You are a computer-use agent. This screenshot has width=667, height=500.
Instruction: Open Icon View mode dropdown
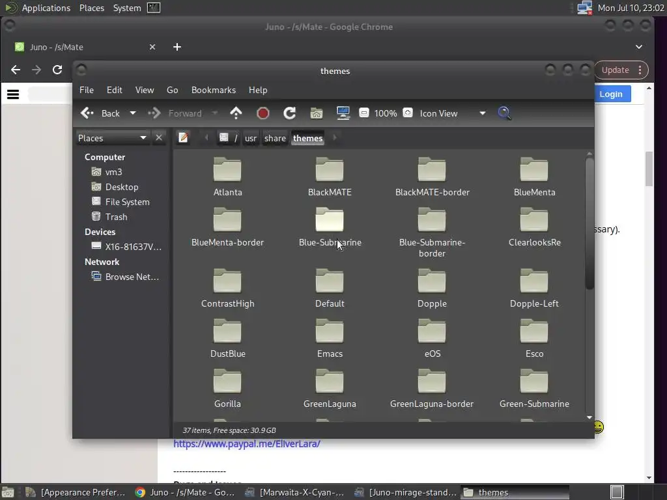coord(452,113)
